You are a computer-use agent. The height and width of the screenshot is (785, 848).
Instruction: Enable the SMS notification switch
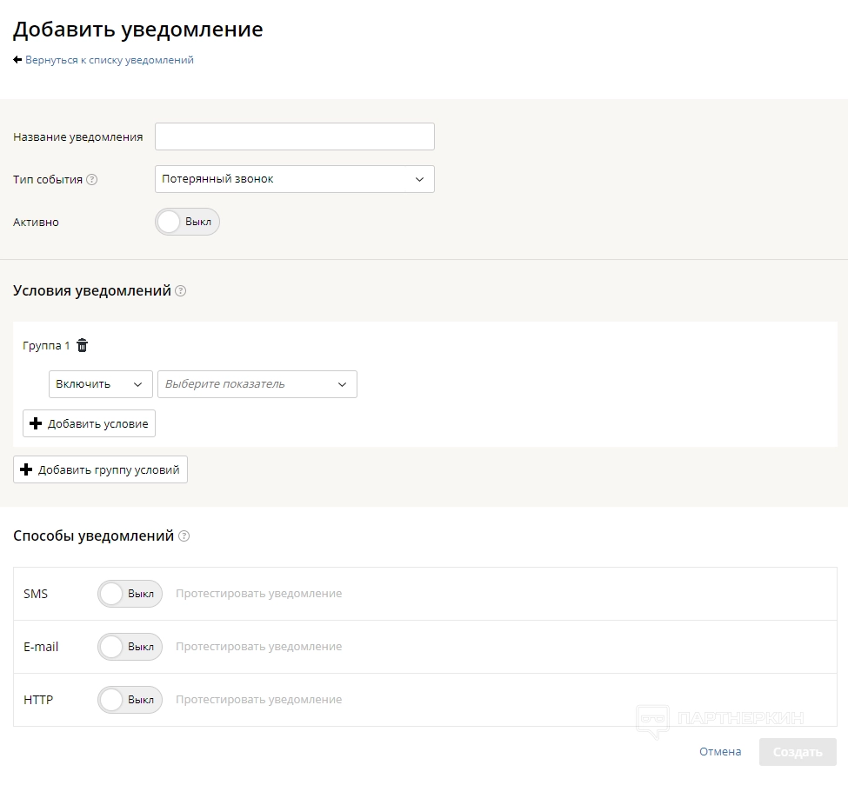(x=130, y=594)
